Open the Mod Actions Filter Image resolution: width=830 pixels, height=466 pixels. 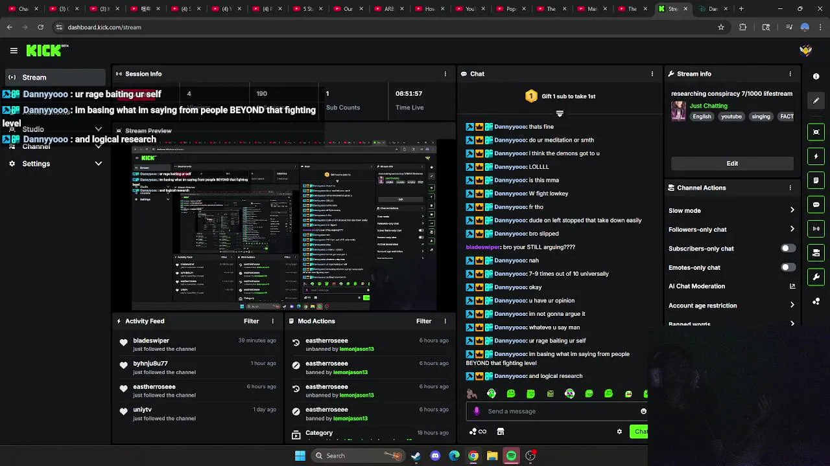click(423, 321)
